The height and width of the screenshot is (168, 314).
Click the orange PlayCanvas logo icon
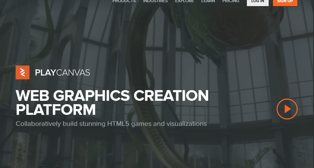(22, 72)
